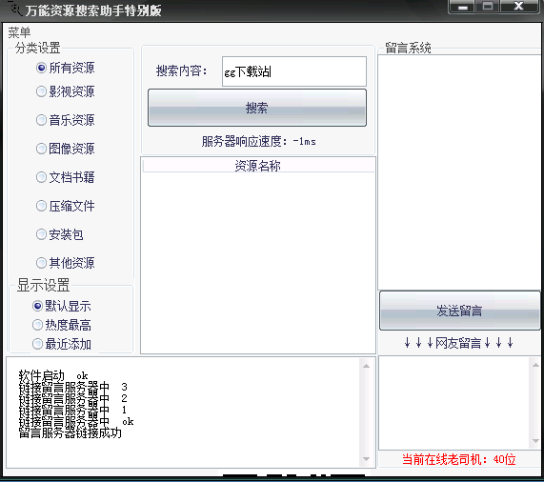Minimize the 万能资源搜索助手 window
The height and width of the screenshot is (482, 544).
[463, 7]
